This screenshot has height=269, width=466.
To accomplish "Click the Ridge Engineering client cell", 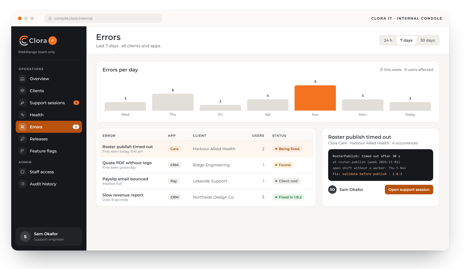I will click(211, 165).
